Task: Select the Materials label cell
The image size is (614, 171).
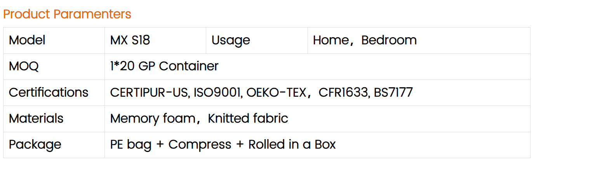Action: point(54,119)
